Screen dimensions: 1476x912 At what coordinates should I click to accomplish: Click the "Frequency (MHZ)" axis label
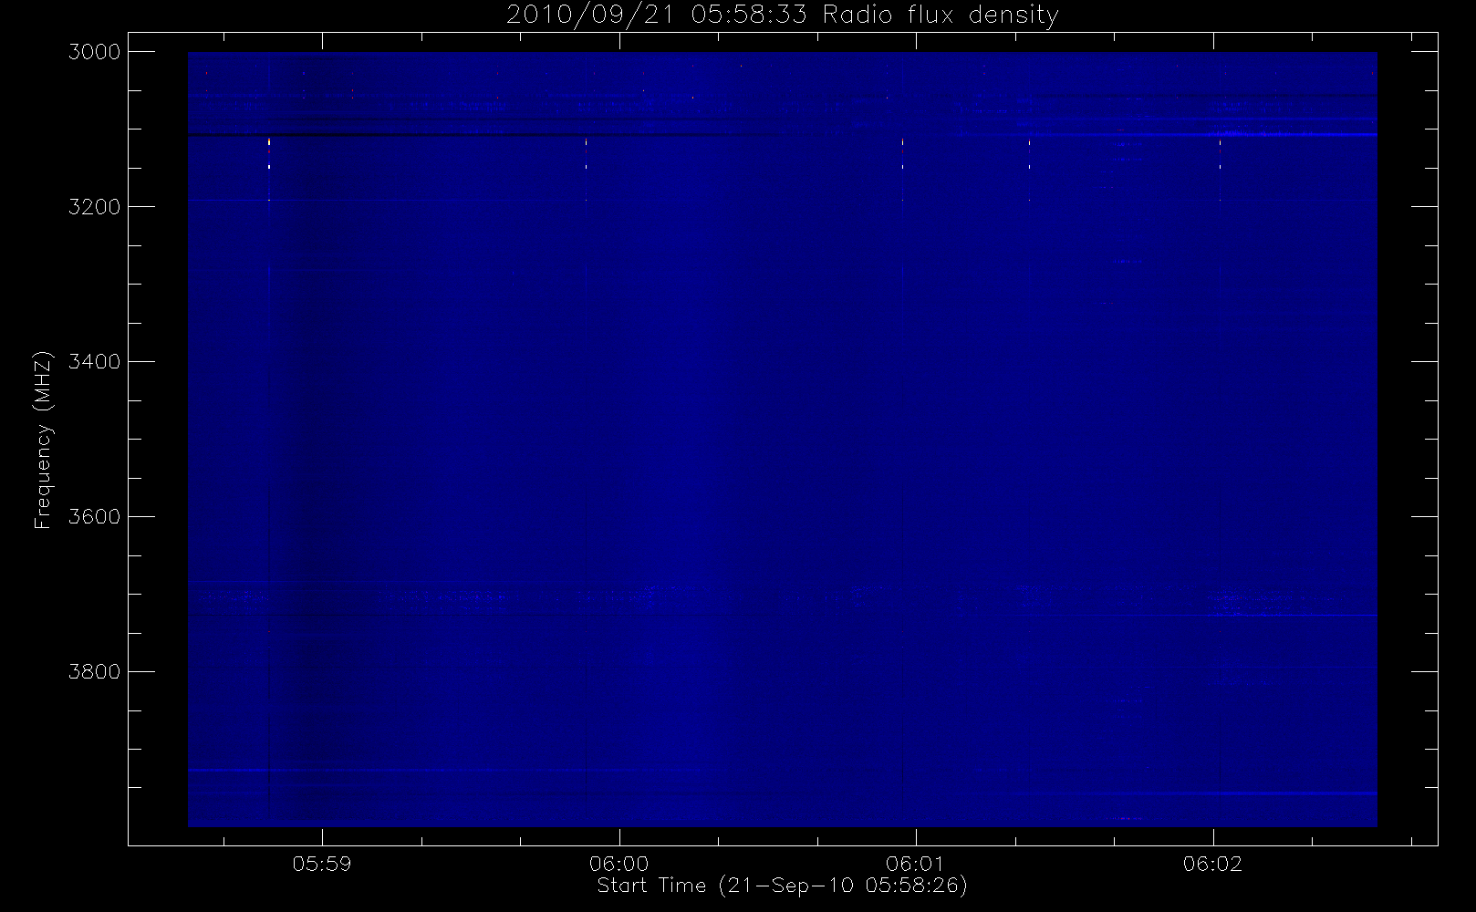pyautogui.click(x=43, y=440)
